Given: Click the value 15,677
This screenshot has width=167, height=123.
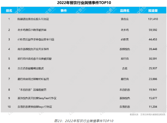Looking at the screenshot, I should (x=153, y=98).
